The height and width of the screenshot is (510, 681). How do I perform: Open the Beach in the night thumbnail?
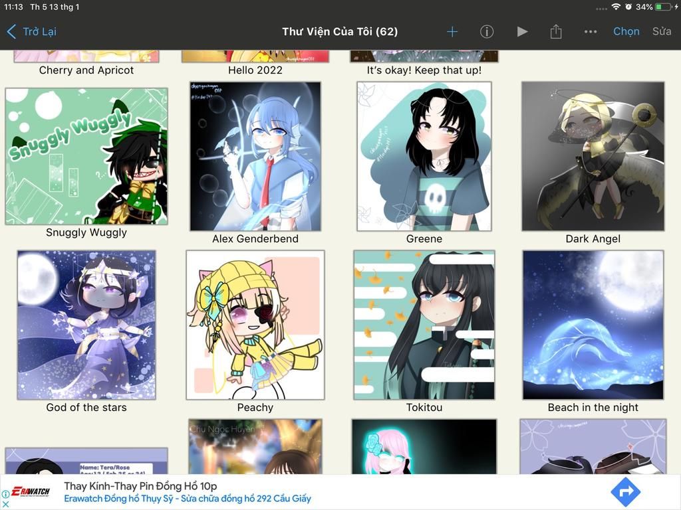(593, 325)
